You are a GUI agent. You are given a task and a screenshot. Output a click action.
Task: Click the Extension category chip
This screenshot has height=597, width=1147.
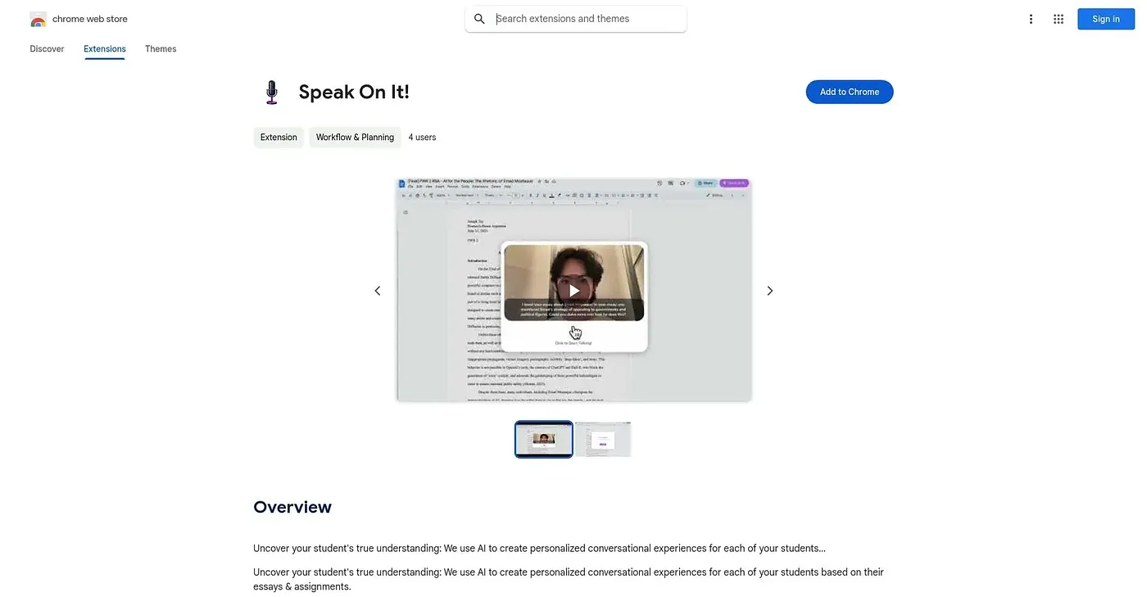pyautogui.click(x=279, y=138)
